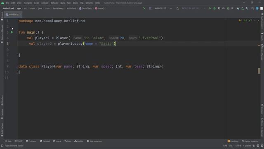Image resolution: width=264 pixels, height=149 pixels.
Task: Click the blue updates icon in toolbar
Action: 257,8
